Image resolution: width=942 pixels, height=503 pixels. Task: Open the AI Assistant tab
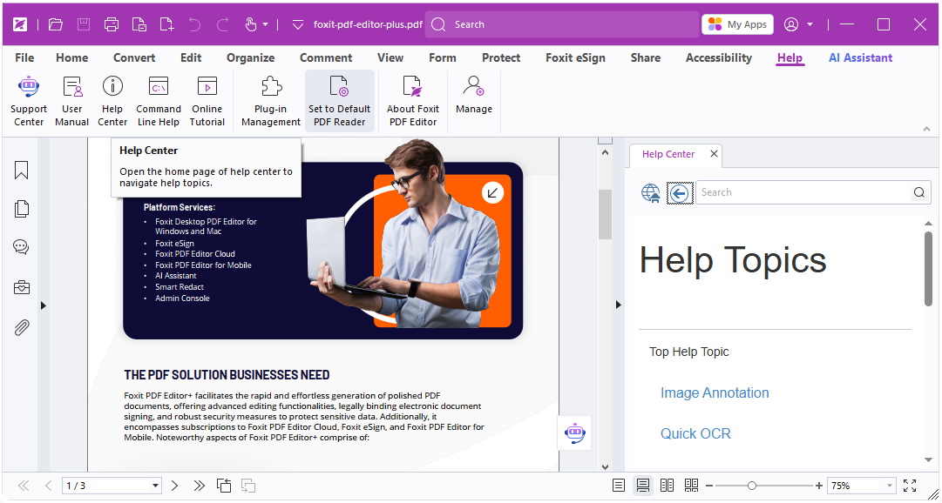pos(860,57)
